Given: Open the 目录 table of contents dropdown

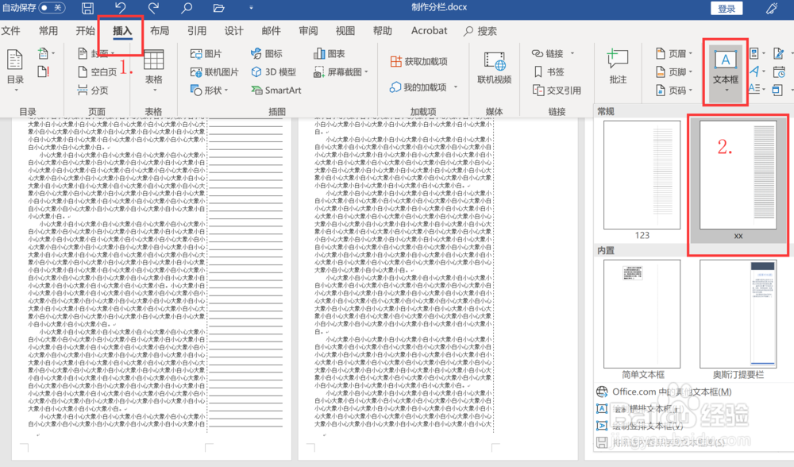Looking at the screenshot, I should [15, 71].
